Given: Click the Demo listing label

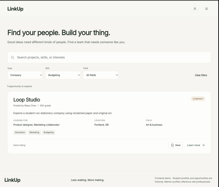Looking at the screenshot, I should click(x=19, y=145).
